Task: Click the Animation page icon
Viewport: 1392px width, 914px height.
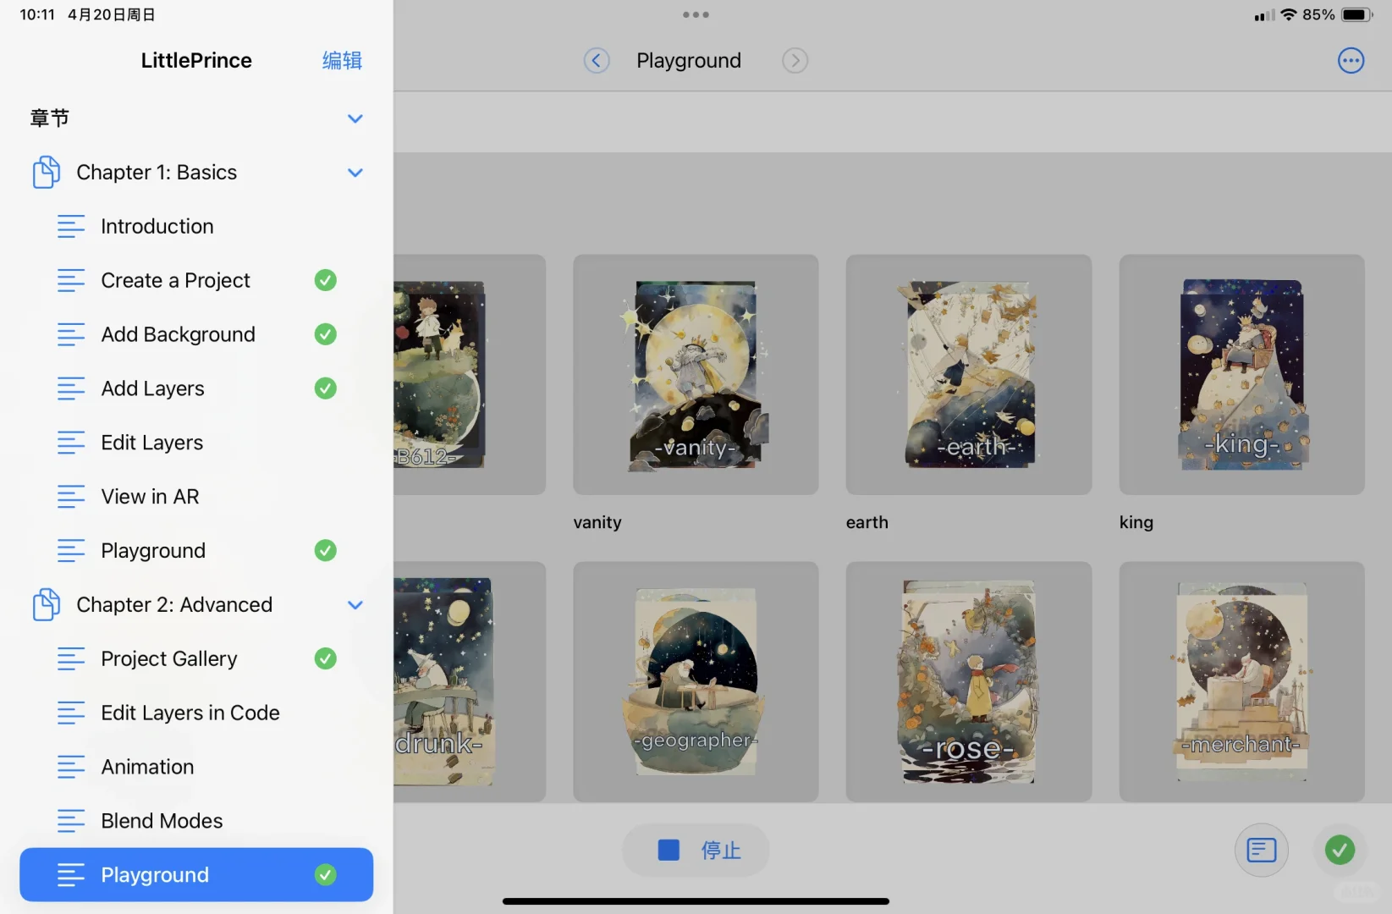Action: (x=71, y=767)
